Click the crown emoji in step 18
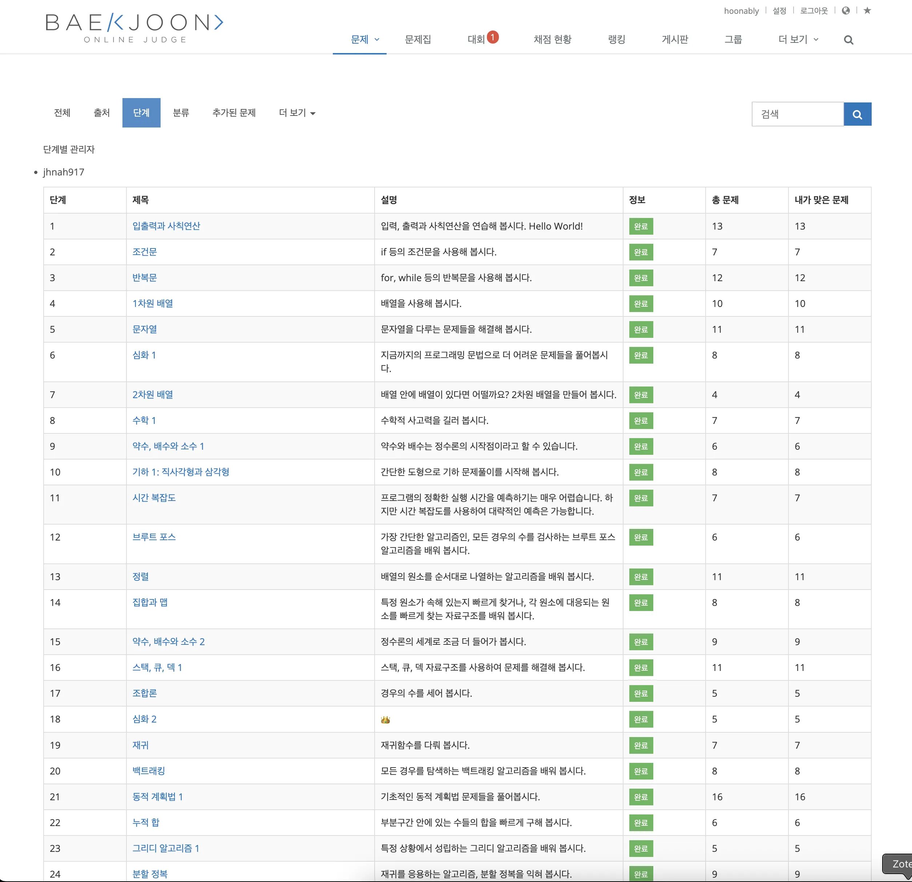The height and width of the screenshot is (882, 912). (x=385, y=720)
